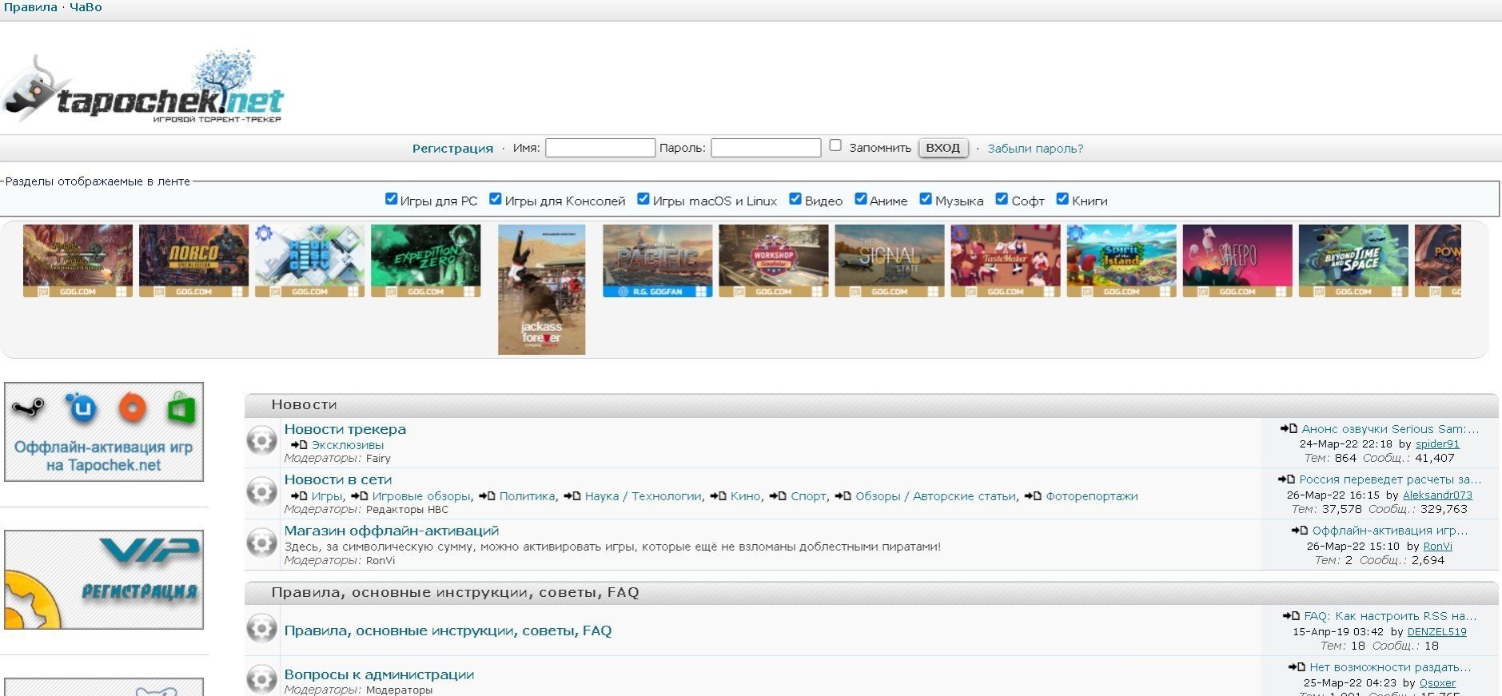Click status icon beside Правила, основные инструкции forum row
The width and height of the screenshot is (1502, 696).
pos(261,629)
